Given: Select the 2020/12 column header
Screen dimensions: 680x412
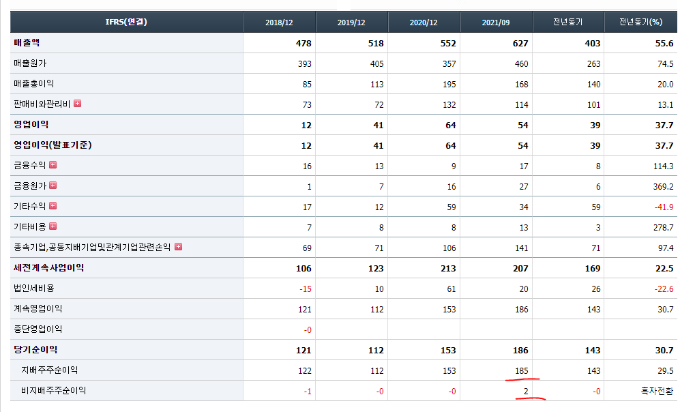Looking at the screenshot, I should pos(424,22).
